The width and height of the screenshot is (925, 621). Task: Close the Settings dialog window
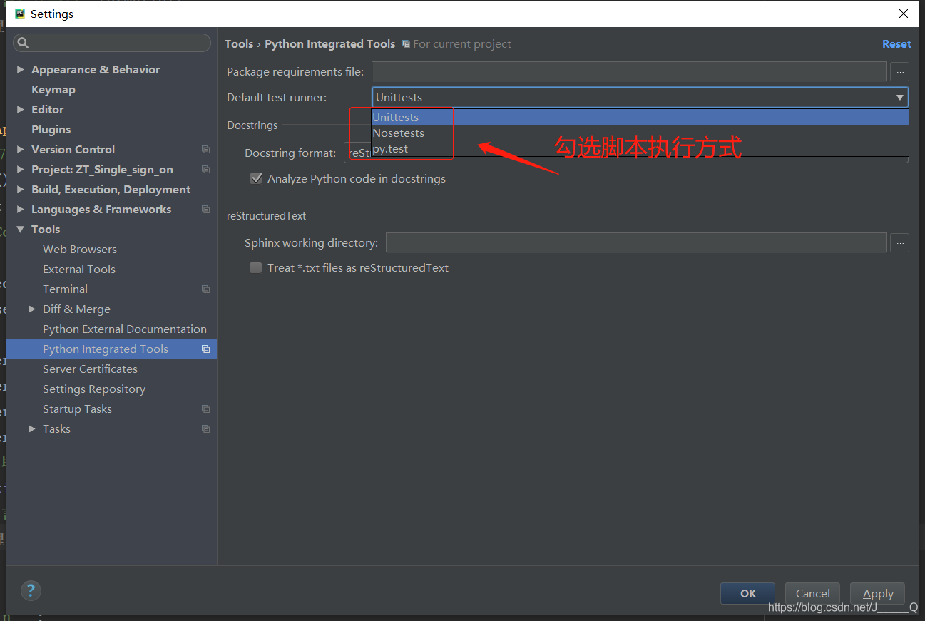(x=904, y=14)
